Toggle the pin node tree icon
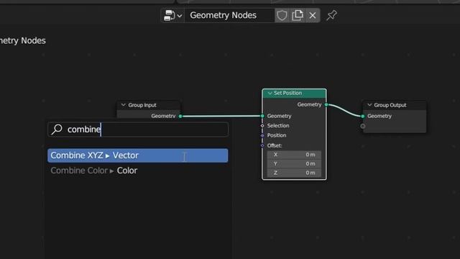The image size is (460, 259). [x=331, y=15]
